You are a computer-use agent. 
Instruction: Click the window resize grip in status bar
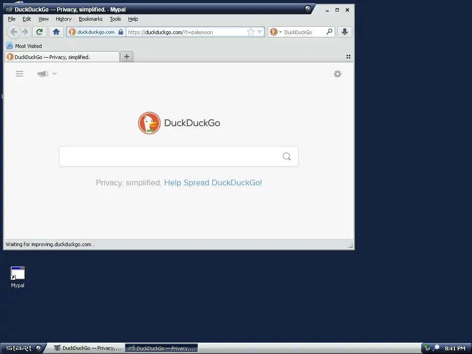350,245
